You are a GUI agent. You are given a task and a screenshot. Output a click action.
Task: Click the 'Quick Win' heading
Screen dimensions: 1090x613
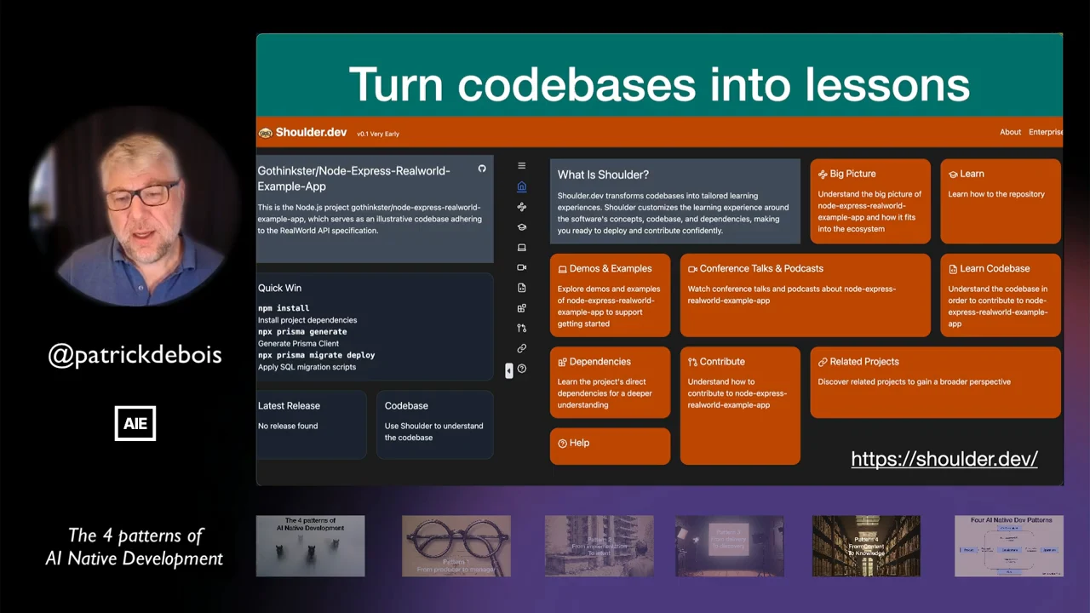point(279,288)
